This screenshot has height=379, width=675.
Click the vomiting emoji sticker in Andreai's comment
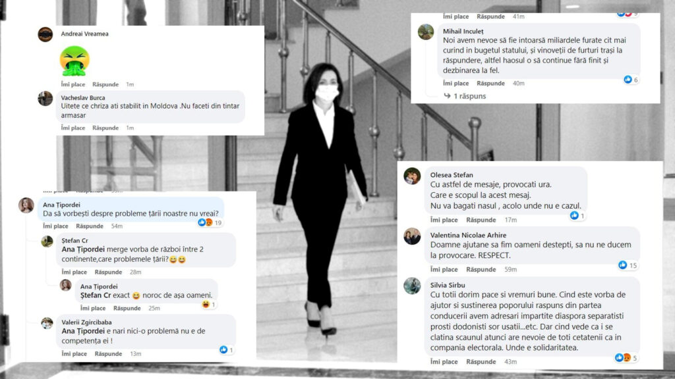click(74, 61)
